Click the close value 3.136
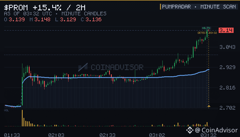 coord(93,19)
